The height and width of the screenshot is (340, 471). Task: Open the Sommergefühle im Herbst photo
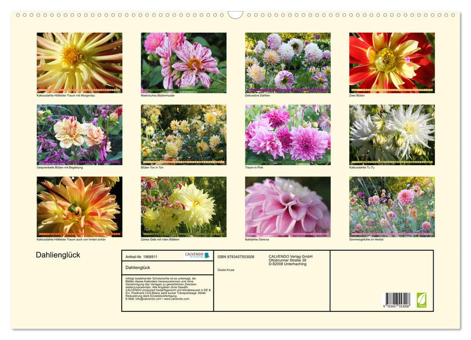tap(392, 206)
